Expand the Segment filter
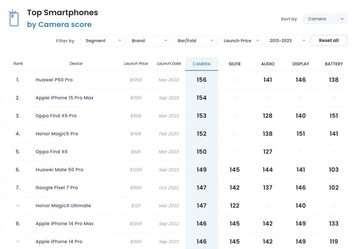This screenshot has width=357, height=249. (x=102, y=41)
